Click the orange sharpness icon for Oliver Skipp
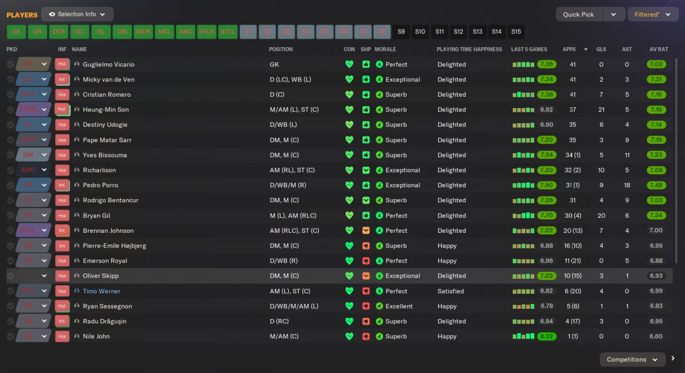 [x=366, y=276]
